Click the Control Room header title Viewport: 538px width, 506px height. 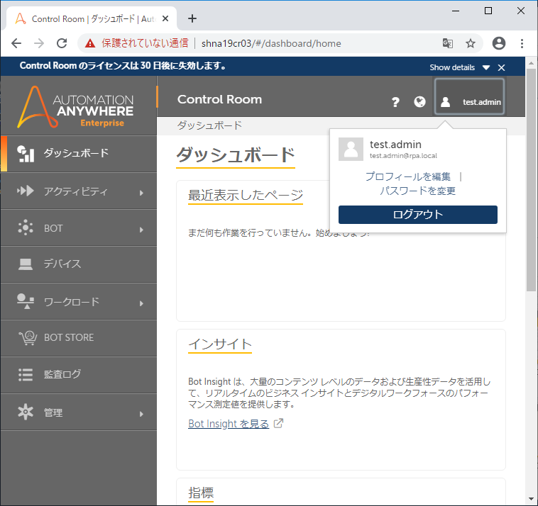click(219, 99)
